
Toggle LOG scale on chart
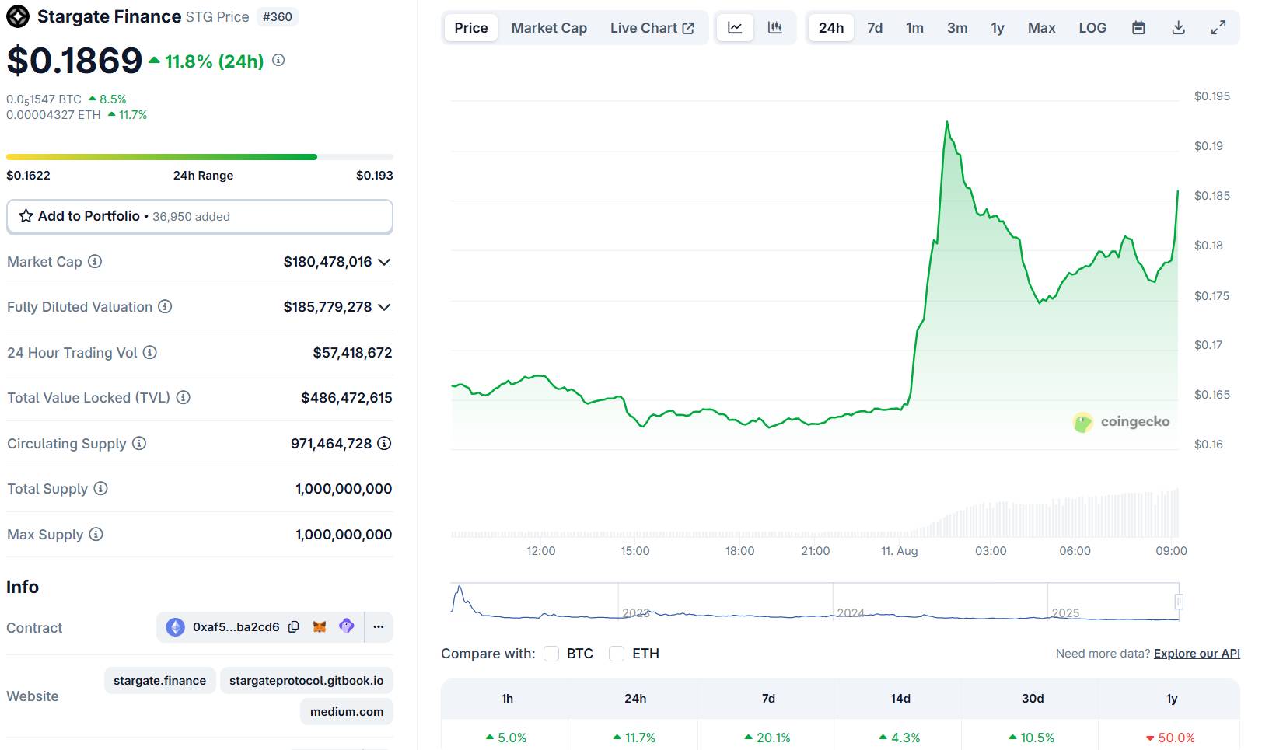click(x=1092, y=28)
